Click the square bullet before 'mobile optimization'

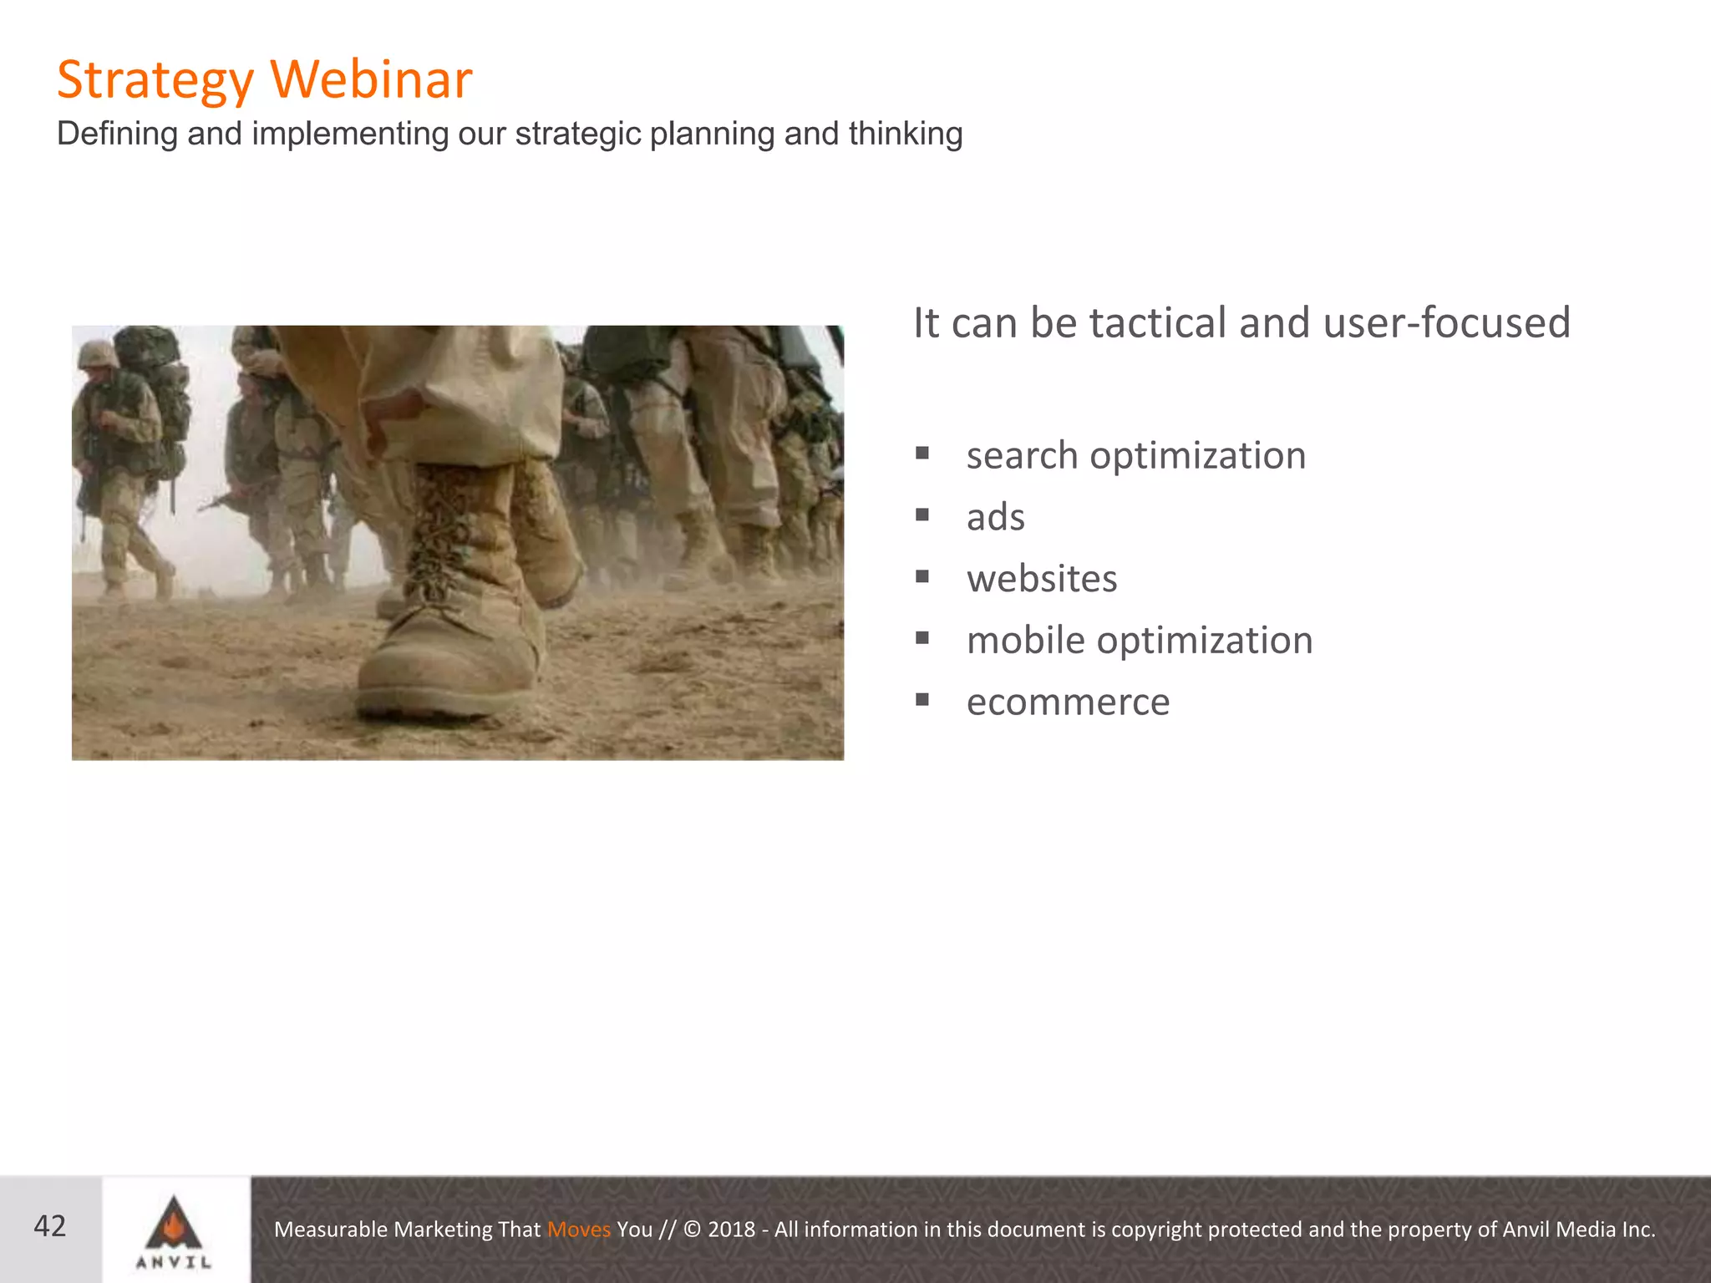pos(922,638)
